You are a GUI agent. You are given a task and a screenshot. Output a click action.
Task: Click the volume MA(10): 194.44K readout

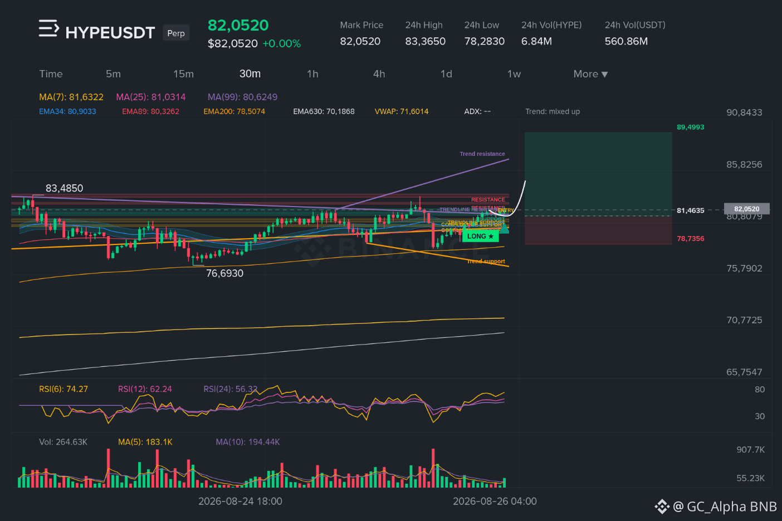pyautogui.click(x=248, y=442)
